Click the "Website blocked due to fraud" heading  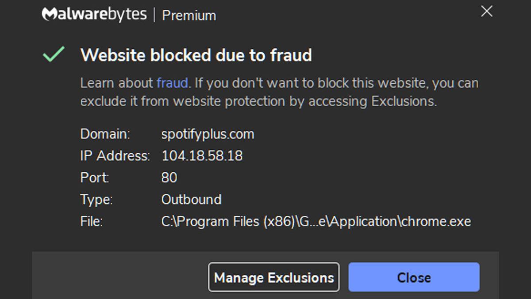[196, 55]
